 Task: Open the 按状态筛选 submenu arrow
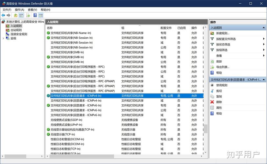tap(264, 44)
